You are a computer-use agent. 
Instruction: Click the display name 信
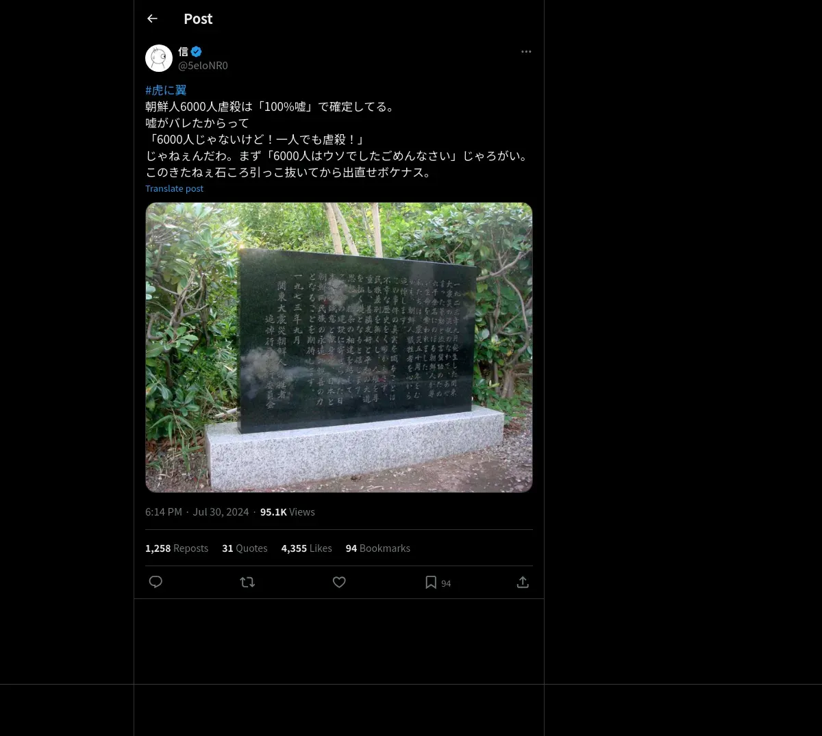[183, 51]
